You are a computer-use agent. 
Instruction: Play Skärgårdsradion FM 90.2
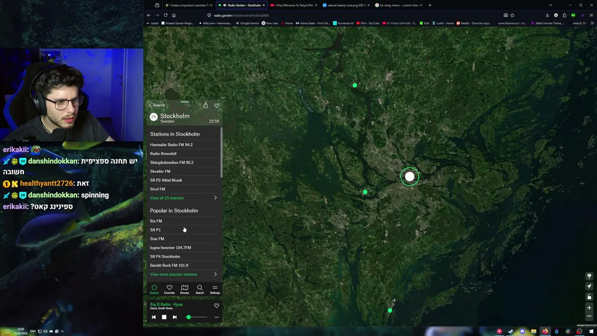184,162
